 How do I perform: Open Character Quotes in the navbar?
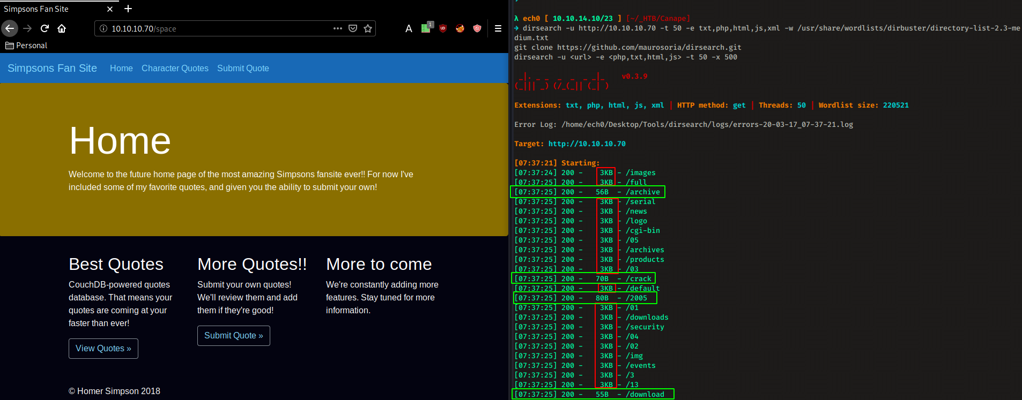tap(175, 68)
